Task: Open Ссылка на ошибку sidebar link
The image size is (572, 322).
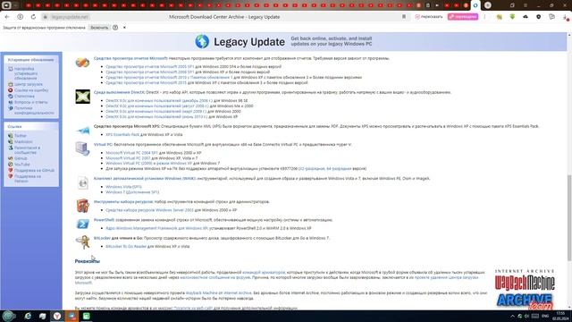Action: pos(31,90)
